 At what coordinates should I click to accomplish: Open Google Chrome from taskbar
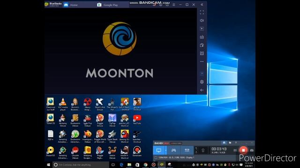pos(146,165)
